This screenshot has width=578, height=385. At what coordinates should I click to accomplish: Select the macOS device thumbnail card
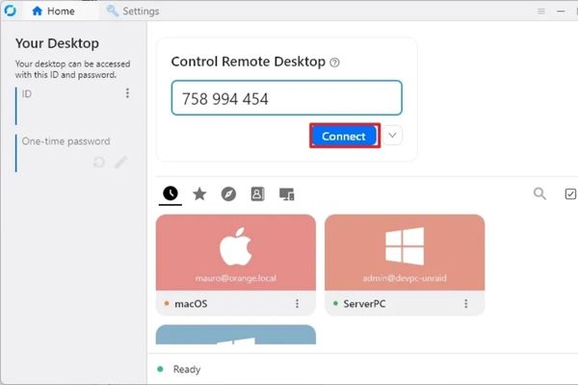coord(235,252)
